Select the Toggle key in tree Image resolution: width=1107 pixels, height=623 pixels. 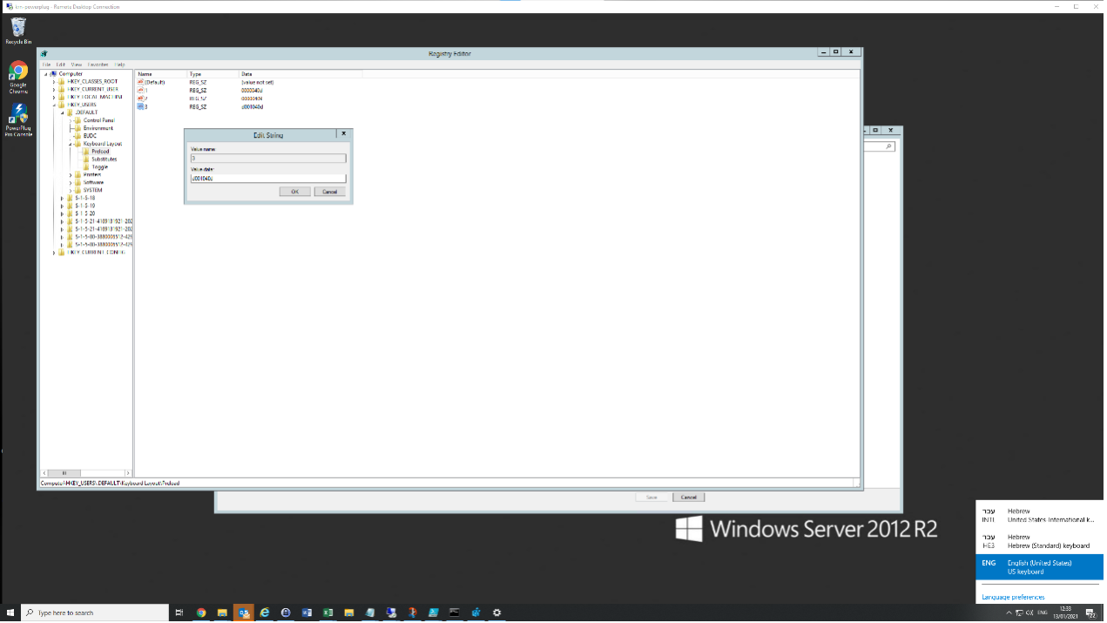coord(99,167)
